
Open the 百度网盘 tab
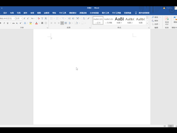127,13
